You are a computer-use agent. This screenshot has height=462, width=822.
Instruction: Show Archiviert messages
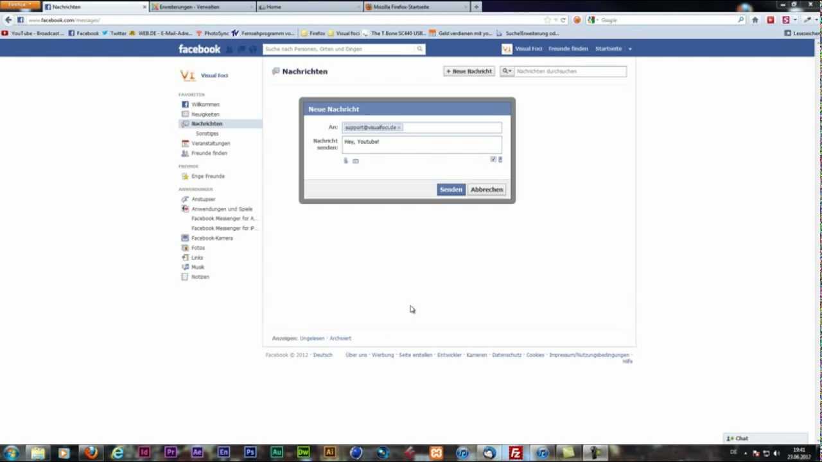pos(340,338)
